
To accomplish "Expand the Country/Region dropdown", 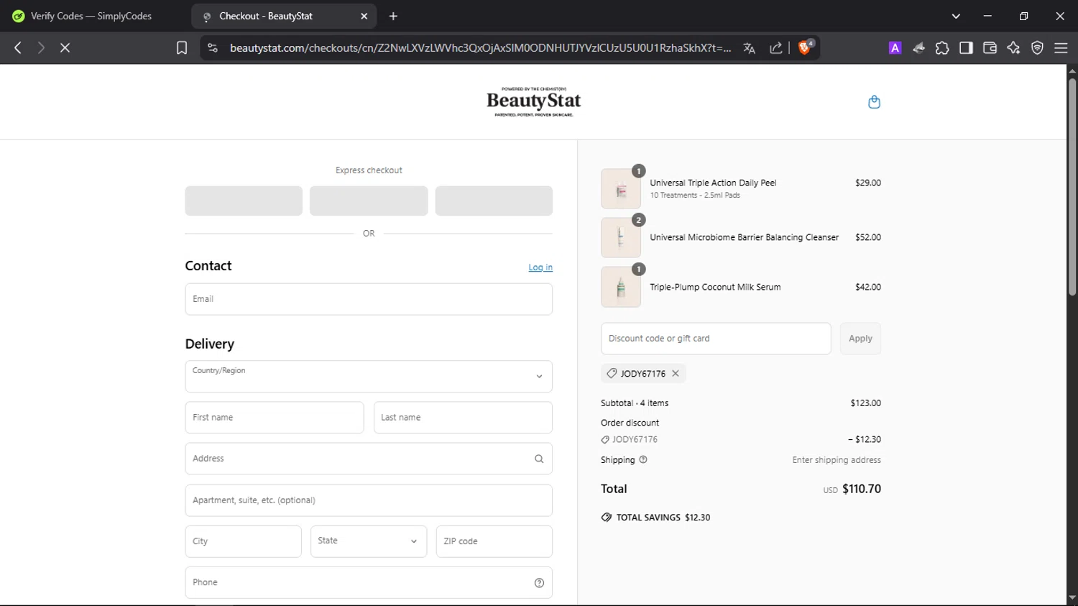I will (369, 377).
